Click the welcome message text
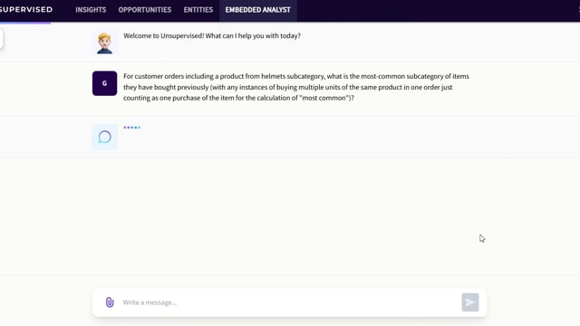The image size is (580, 326). click(212, 36)
